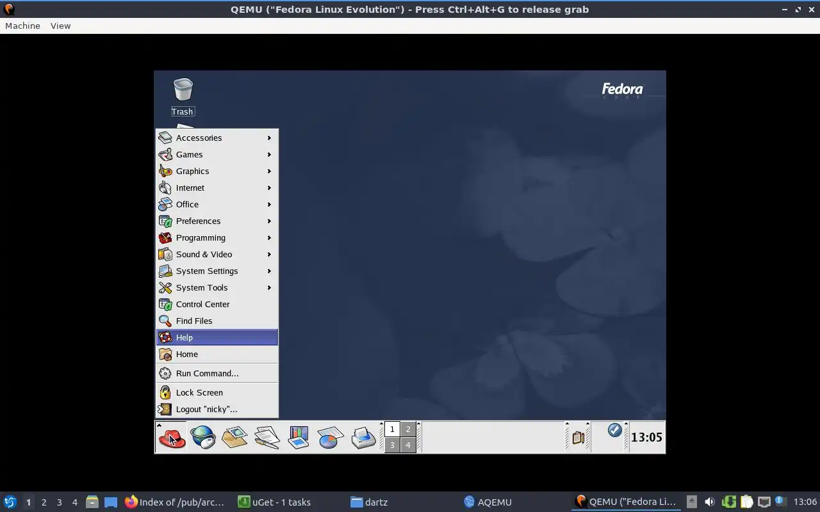This screenshot has width=820, height=512.
Task: Click the Find Files magnifier icon
Action: (x=165, y=321)
